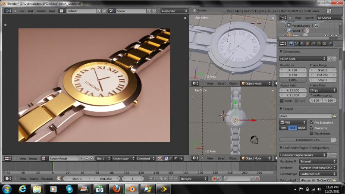Adjust the resolution 100% percentage slider

pyautogui.click(x=293, y=80)
